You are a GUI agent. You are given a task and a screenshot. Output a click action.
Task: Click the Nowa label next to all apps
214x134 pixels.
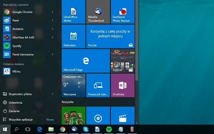tap(50, 119)
